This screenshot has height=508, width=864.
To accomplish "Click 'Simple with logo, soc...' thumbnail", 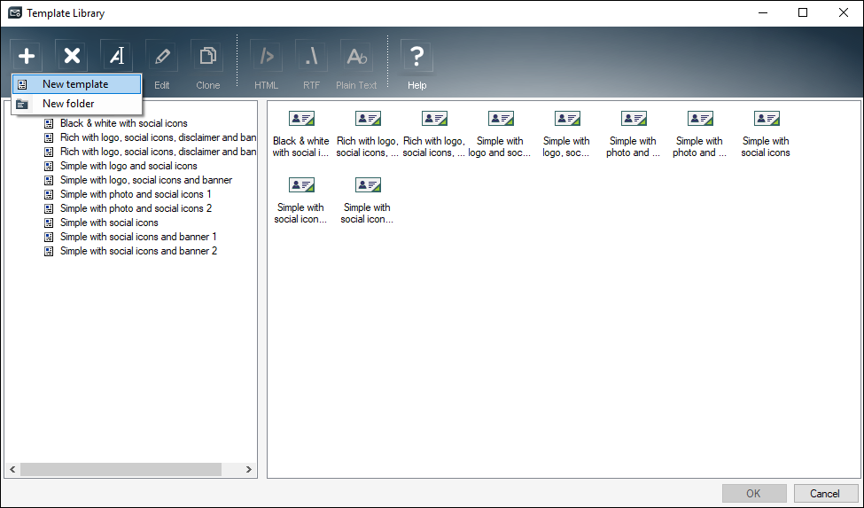I will point(566,135).
